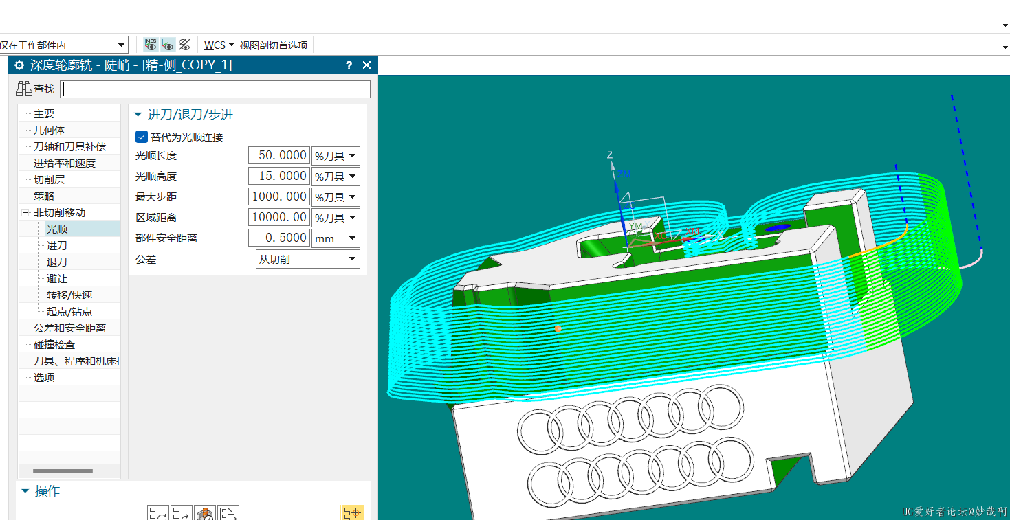Collapse the 操作 section
Image resolution: width=1010 pixels, height=520 pixels.
pyautogui.click(x=25, y=490)
